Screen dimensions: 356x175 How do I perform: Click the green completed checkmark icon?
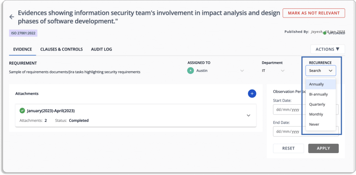[22, 111]
